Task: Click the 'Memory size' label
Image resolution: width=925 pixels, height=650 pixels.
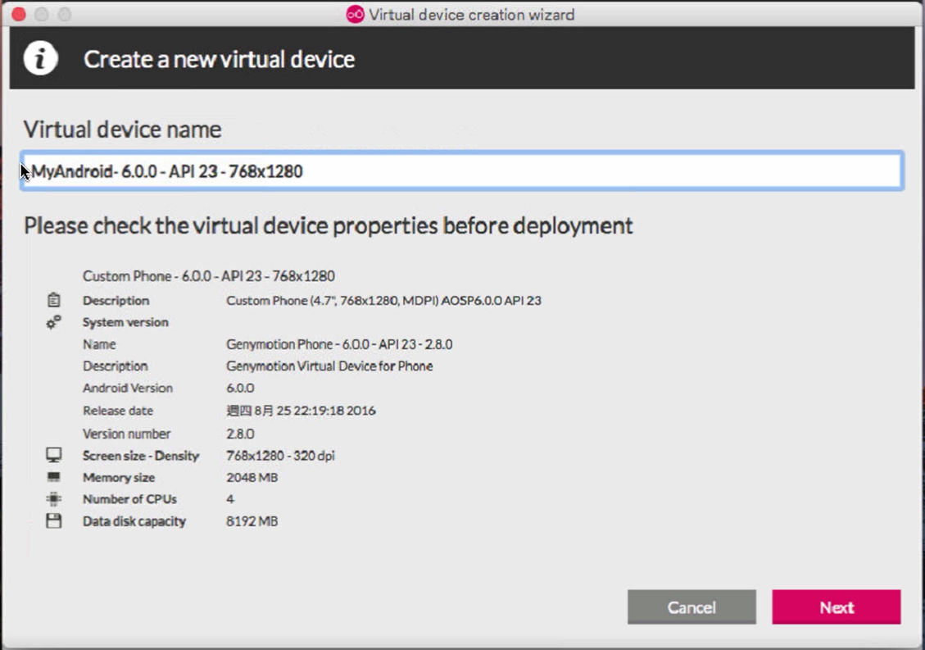Action: pos(119,477)
